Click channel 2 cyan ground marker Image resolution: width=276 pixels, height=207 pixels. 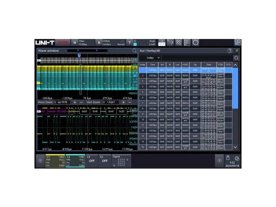click(x=38, y=89)
